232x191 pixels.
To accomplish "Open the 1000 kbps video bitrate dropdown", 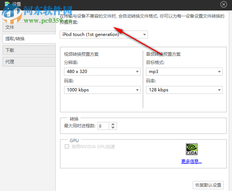I will pyautogui.click(x=102, y=90).
